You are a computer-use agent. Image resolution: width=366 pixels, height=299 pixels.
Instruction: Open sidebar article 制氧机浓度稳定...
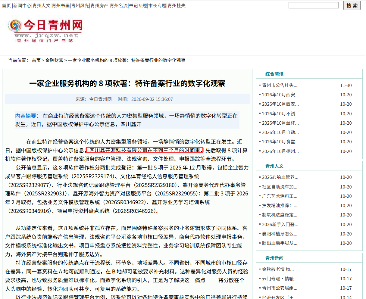pyautogui.click(x=280, y=215)
